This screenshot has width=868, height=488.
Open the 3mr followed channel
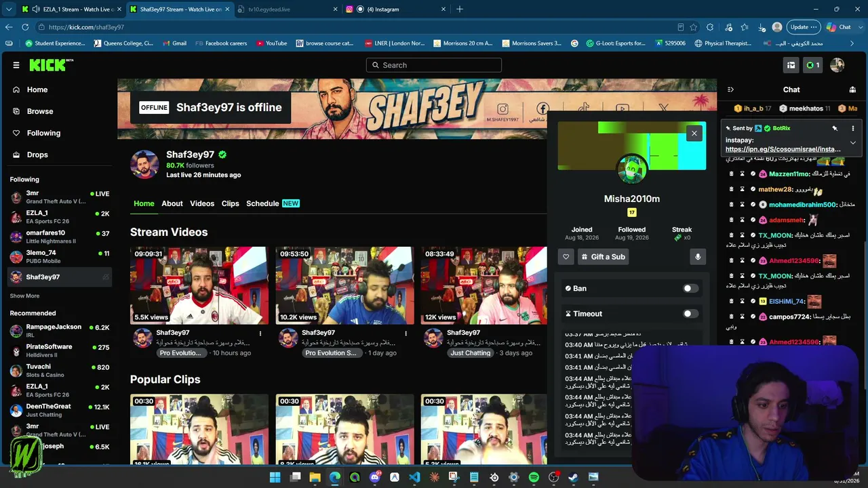[59, 197]
